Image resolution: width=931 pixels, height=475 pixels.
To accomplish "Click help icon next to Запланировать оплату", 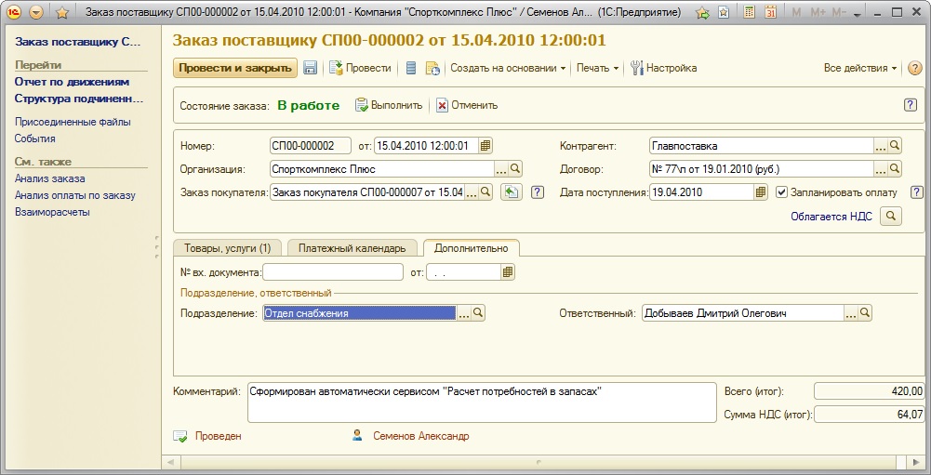I will pos(917,192).
